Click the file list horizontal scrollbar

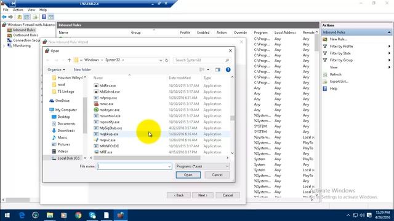click(147, 158)
